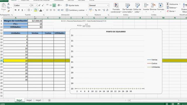Click the Borders grid icon
This screenshot has height=105, width=187.
pos(29,10)
